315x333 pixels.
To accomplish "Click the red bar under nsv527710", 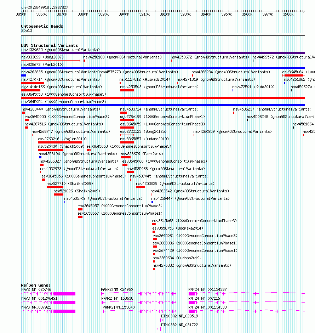I will coord(55,187).
